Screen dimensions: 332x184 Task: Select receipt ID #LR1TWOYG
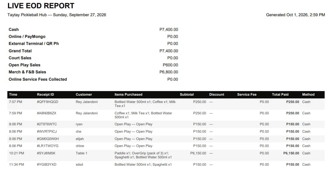point(48,146)
